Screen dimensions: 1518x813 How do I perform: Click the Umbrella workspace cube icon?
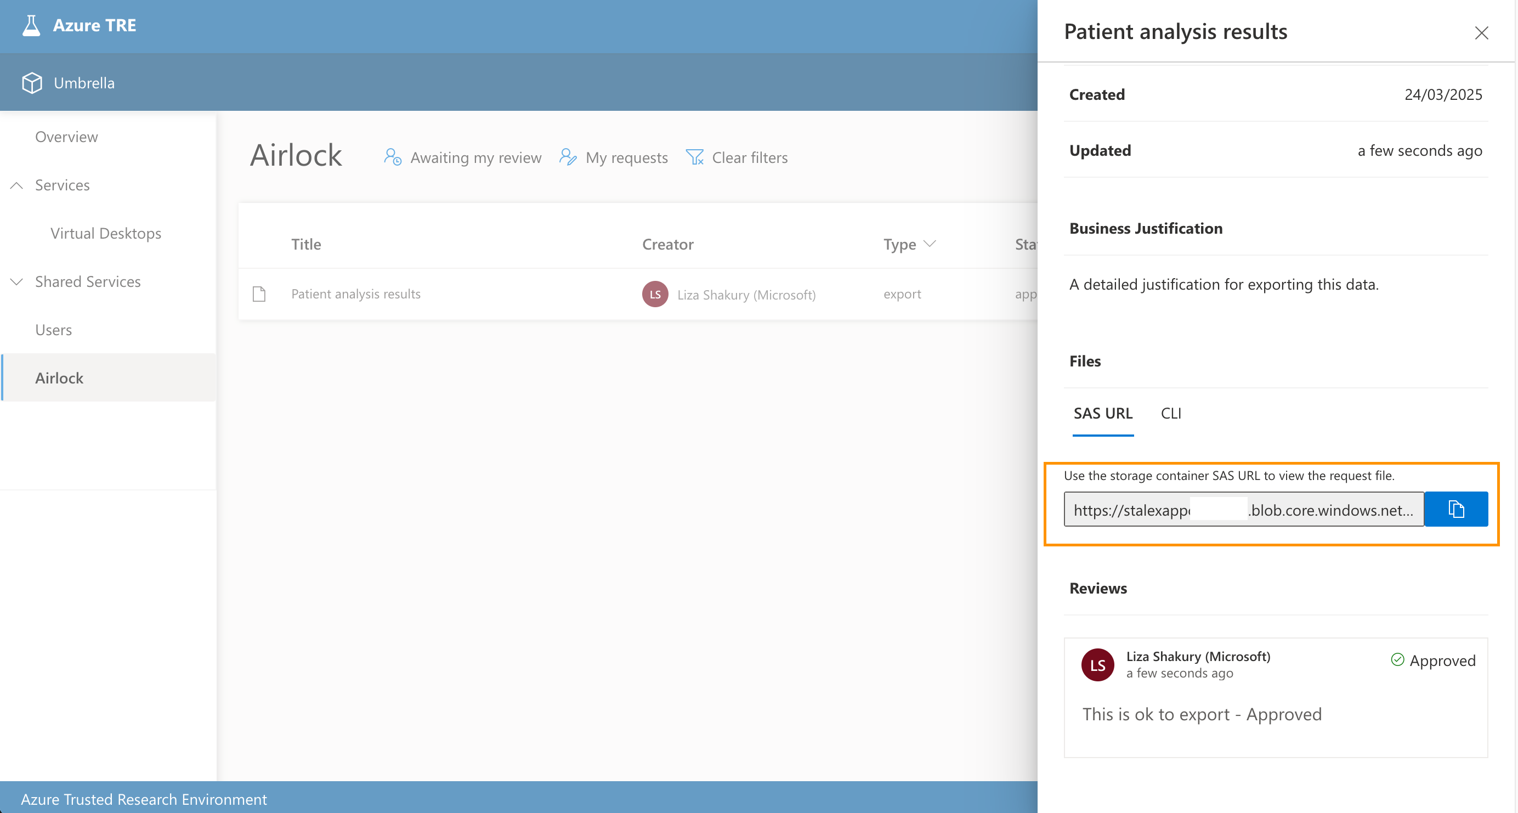(32, 83)
